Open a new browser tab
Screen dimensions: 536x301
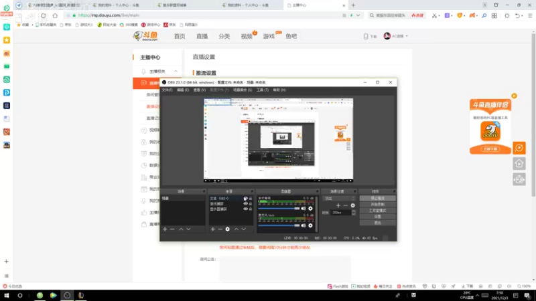pos(354,5)
